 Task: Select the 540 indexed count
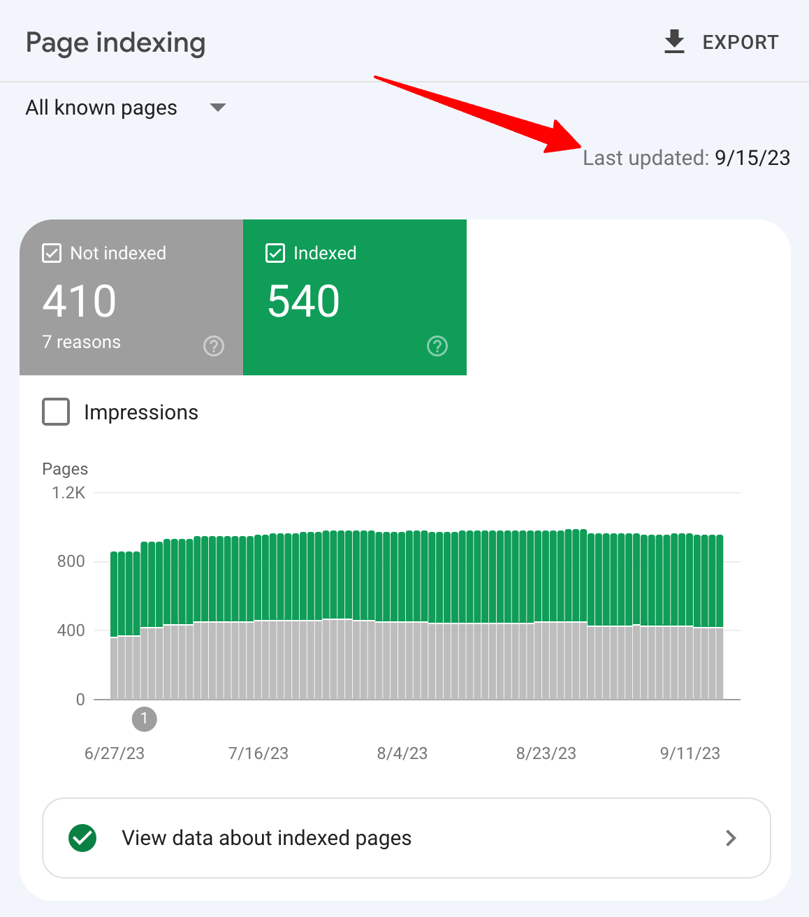[304, 301]
